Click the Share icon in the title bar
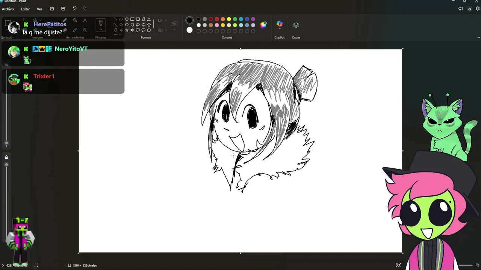Screen dimensions: 481x270 pos(63,9)
